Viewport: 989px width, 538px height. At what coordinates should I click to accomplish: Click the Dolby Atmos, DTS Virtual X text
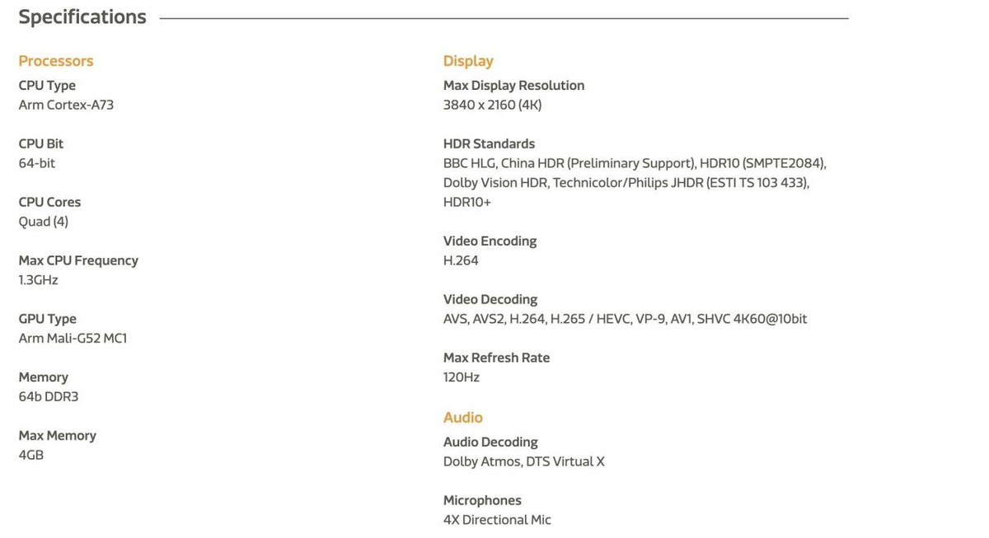click(x=524, y=462)
